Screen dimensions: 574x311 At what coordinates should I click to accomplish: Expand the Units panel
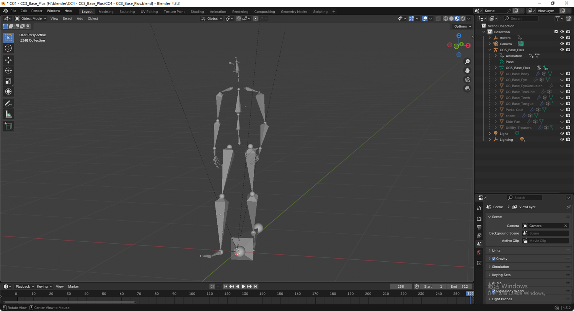[496, 251]
